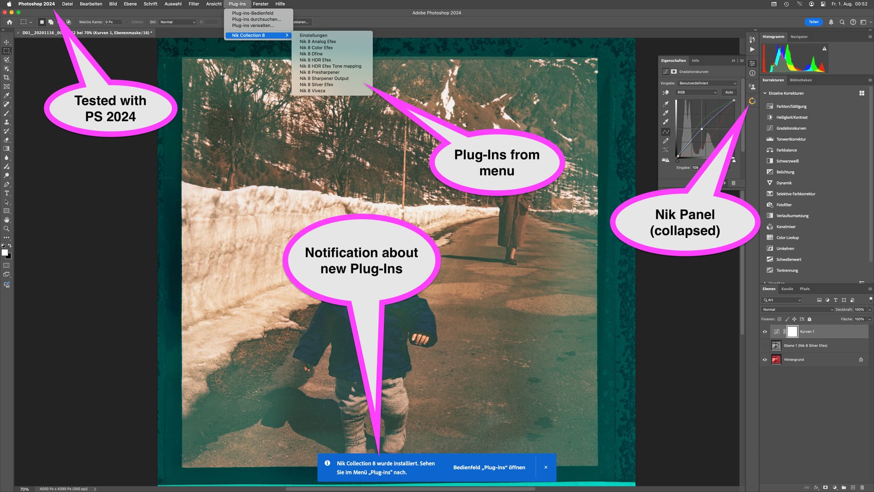The image size is (874, 492).
Task: Collapse the Eigenschaften panel with double arrows
Action: point(733,61)
